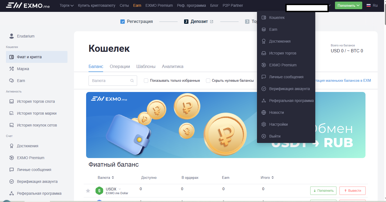Star USDX as a favorite currency
Image resolution: width=386 pixels, height=202 pixels.
88,191
